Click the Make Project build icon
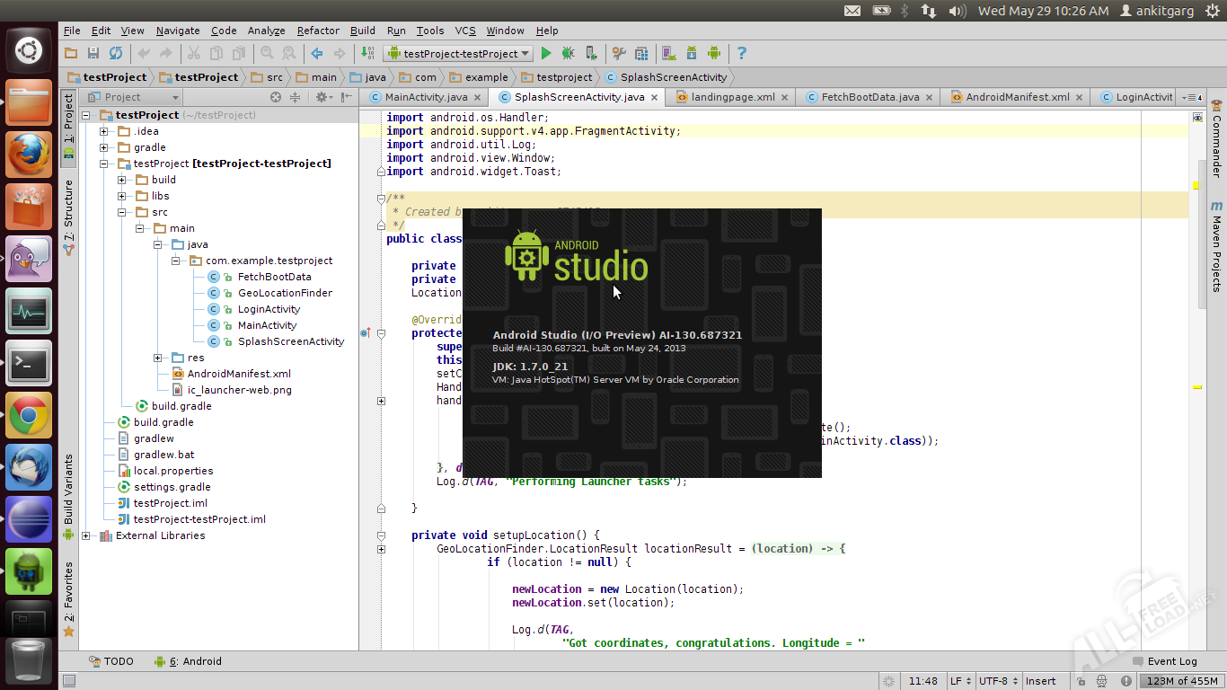The height and width of the screenshot is (690, 1227). click(366, 54)
